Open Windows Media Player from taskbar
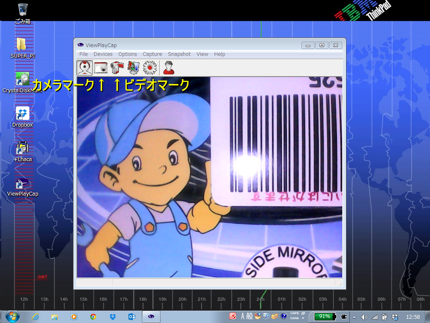 74,317
